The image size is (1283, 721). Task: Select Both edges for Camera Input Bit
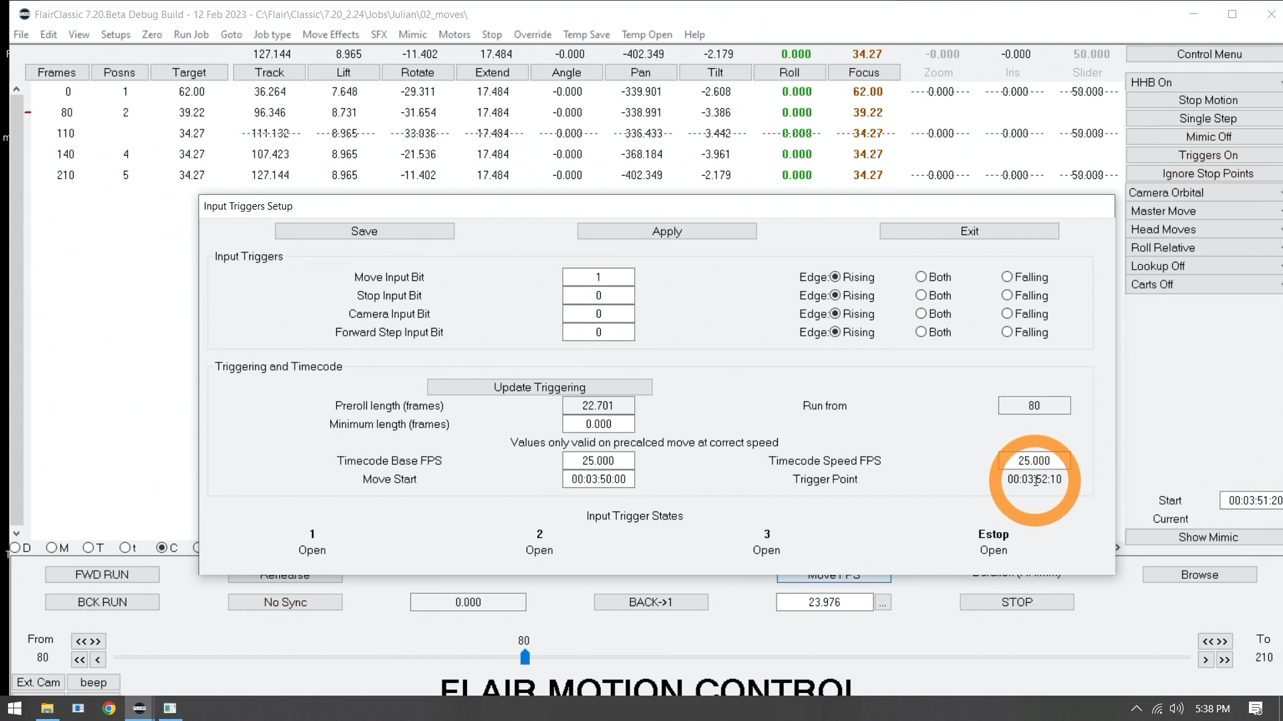point(921,314)
